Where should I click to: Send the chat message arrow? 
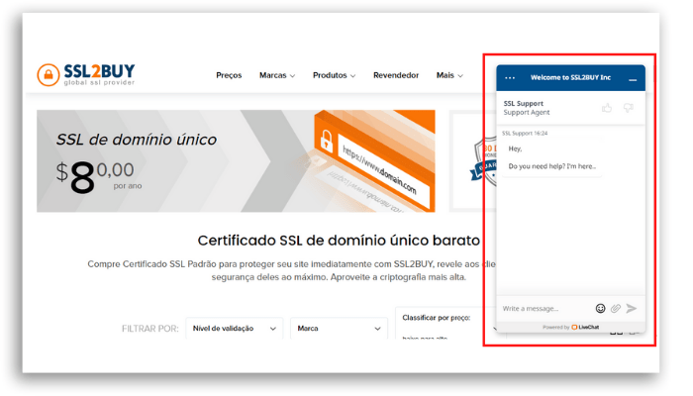632,309
